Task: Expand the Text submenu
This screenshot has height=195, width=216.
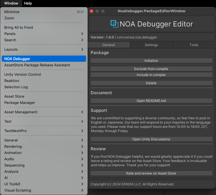Action: 44,121
